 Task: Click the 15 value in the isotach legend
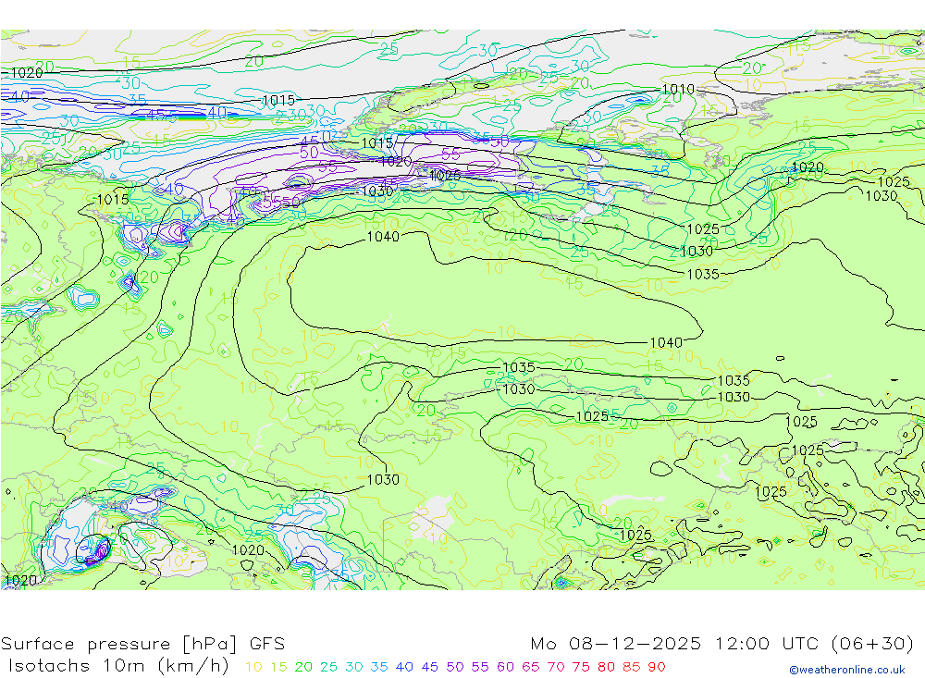point(278,667)
